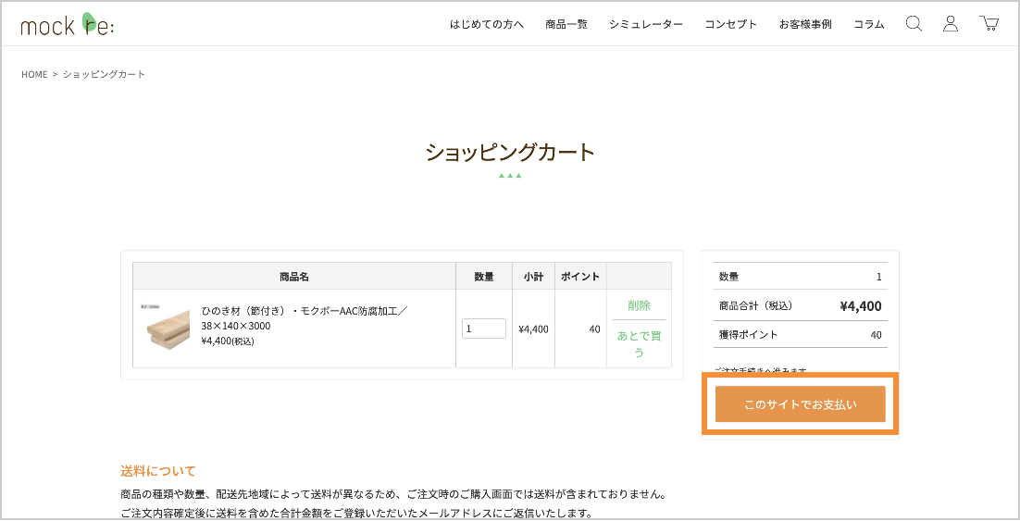Image resolution: width=1020 pixels, height=521 pixels.
Task: Open the コラム menu item
Action: (x=869, y=25)
